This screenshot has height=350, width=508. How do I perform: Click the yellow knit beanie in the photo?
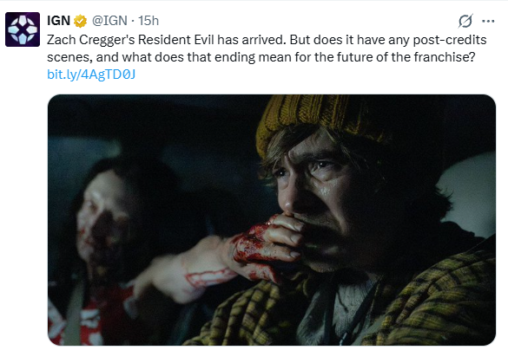[x=318, y=121]
